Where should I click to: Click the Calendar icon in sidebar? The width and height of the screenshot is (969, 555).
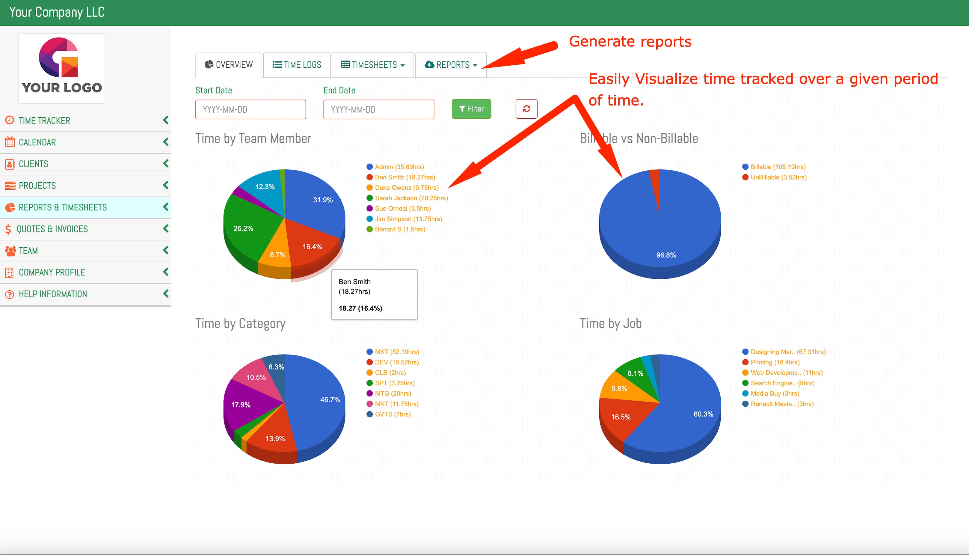[x=10, y=142]
